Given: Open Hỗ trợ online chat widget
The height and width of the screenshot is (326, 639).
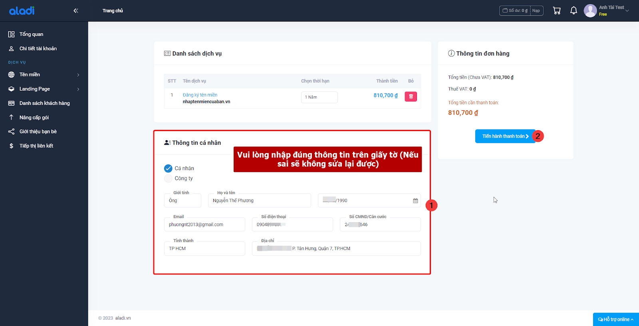Looking at the screenshot, I should coord(615,319).
